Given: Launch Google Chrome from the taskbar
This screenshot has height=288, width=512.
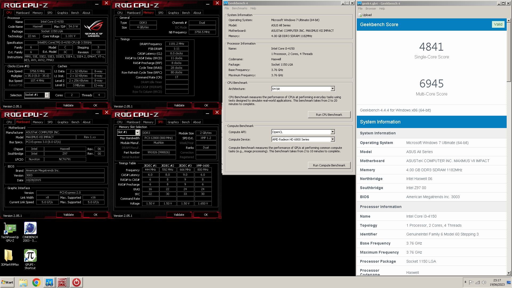Looking at the screenshot, I should tap(36, 282).
